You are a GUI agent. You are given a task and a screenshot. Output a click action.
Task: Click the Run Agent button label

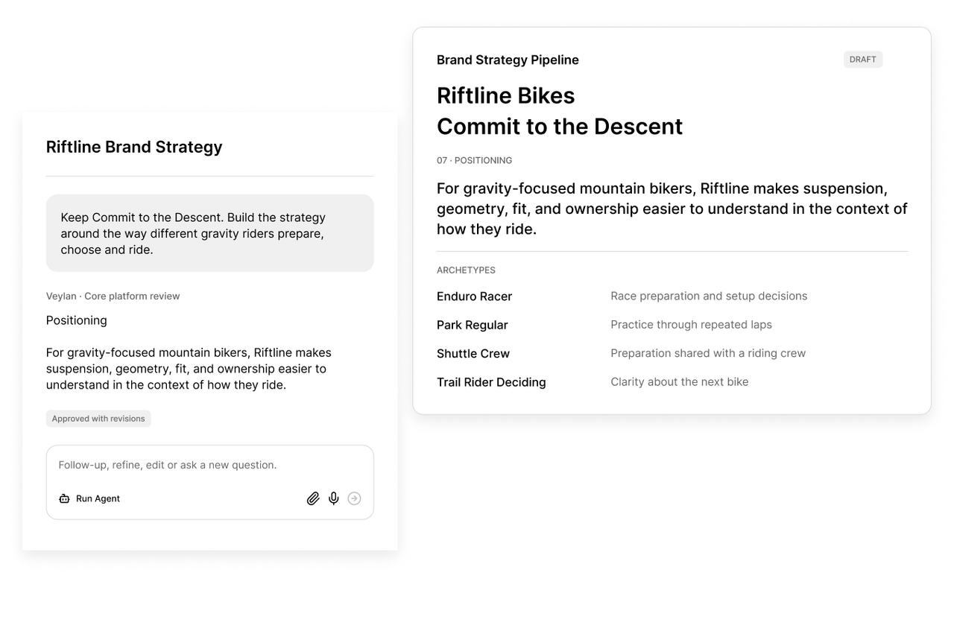coord(98,499)
